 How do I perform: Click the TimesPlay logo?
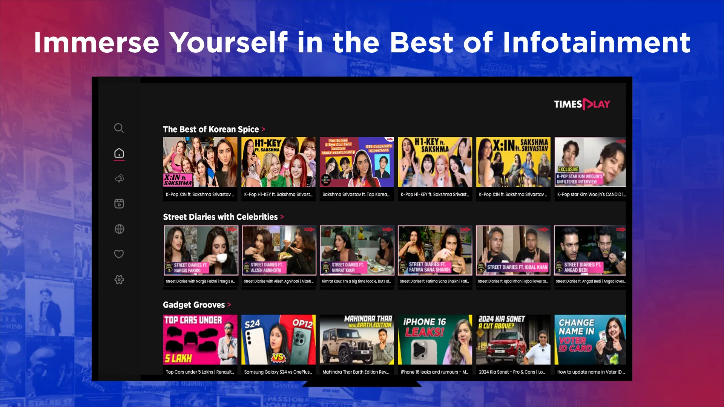pyautogui.click(x=582, y=104)
